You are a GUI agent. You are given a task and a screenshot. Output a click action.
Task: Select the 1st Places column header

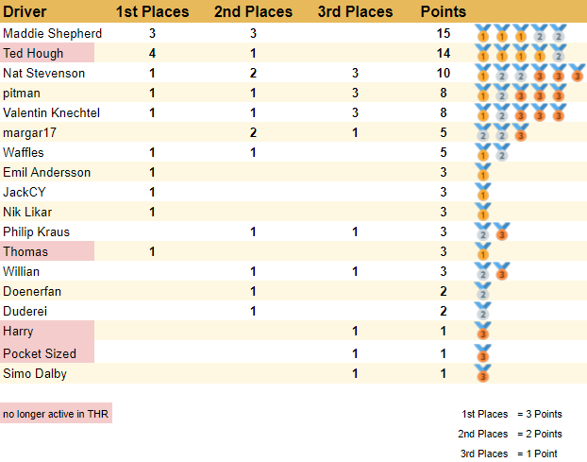(x=152, y=12)
